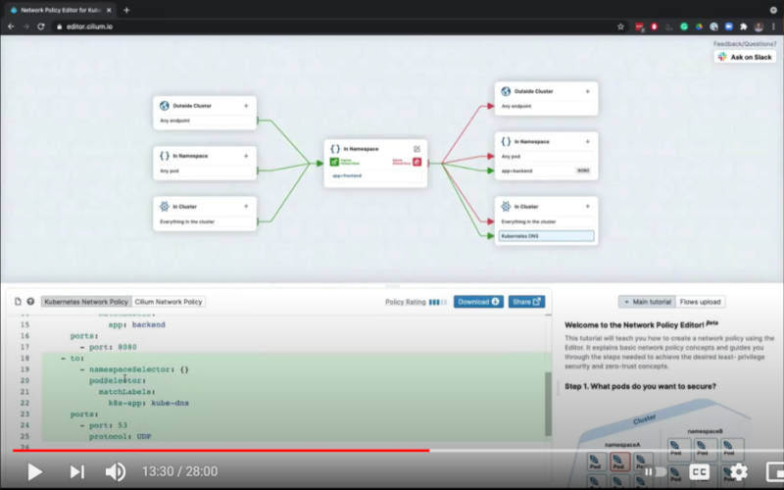The height and width of the screenshot is (490, 784).
Task: Click the green Grammarly extension icon
Action: click(x=684, y=26)
